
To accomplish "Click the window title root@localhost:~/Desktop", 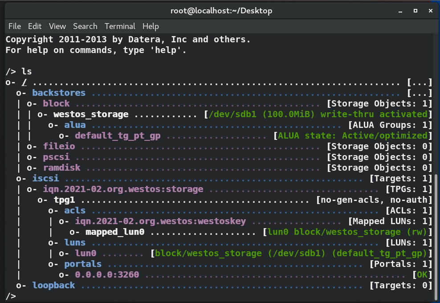I will click(x=221, y=11).
